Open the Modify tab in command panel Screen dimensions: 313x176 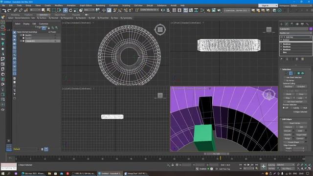[287, 24]
